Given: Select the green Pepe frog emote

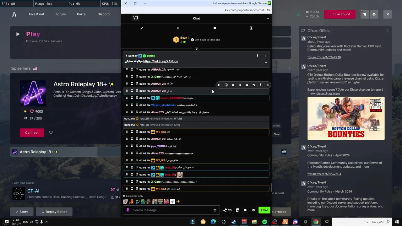Looking at the screenshot, I should tap(143, 202).
